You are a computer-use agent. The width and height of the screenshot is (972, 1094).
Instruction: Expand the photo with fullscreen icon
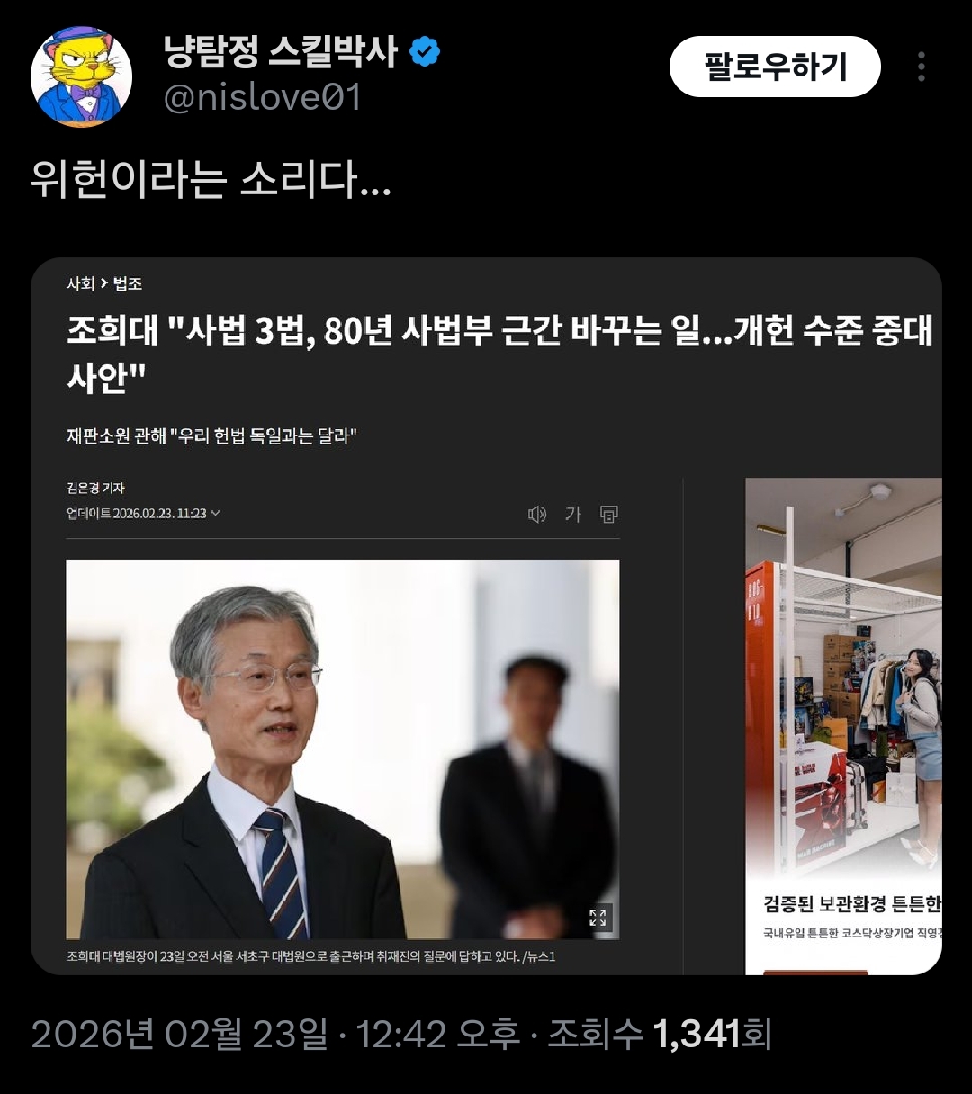click(598, 918)
